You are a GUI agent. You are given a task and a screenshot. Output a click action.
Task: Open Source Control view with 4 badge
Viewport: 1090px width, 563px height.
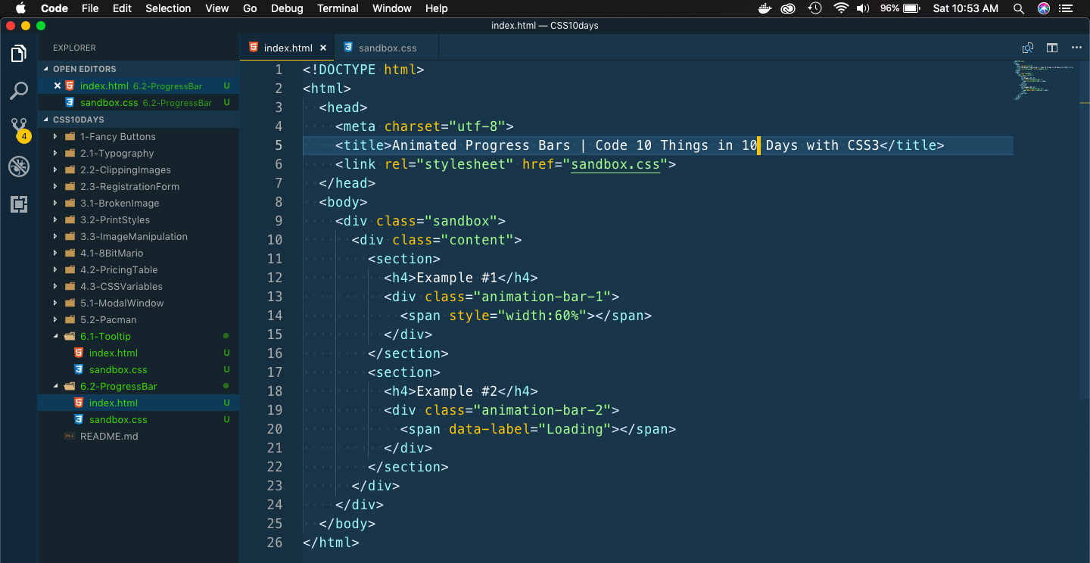pyautogui.click(x=19, y=129)
